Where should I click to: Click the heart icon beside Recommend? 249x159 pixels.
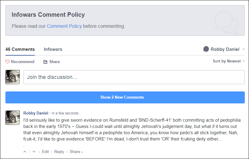click(x=7, y=62)
